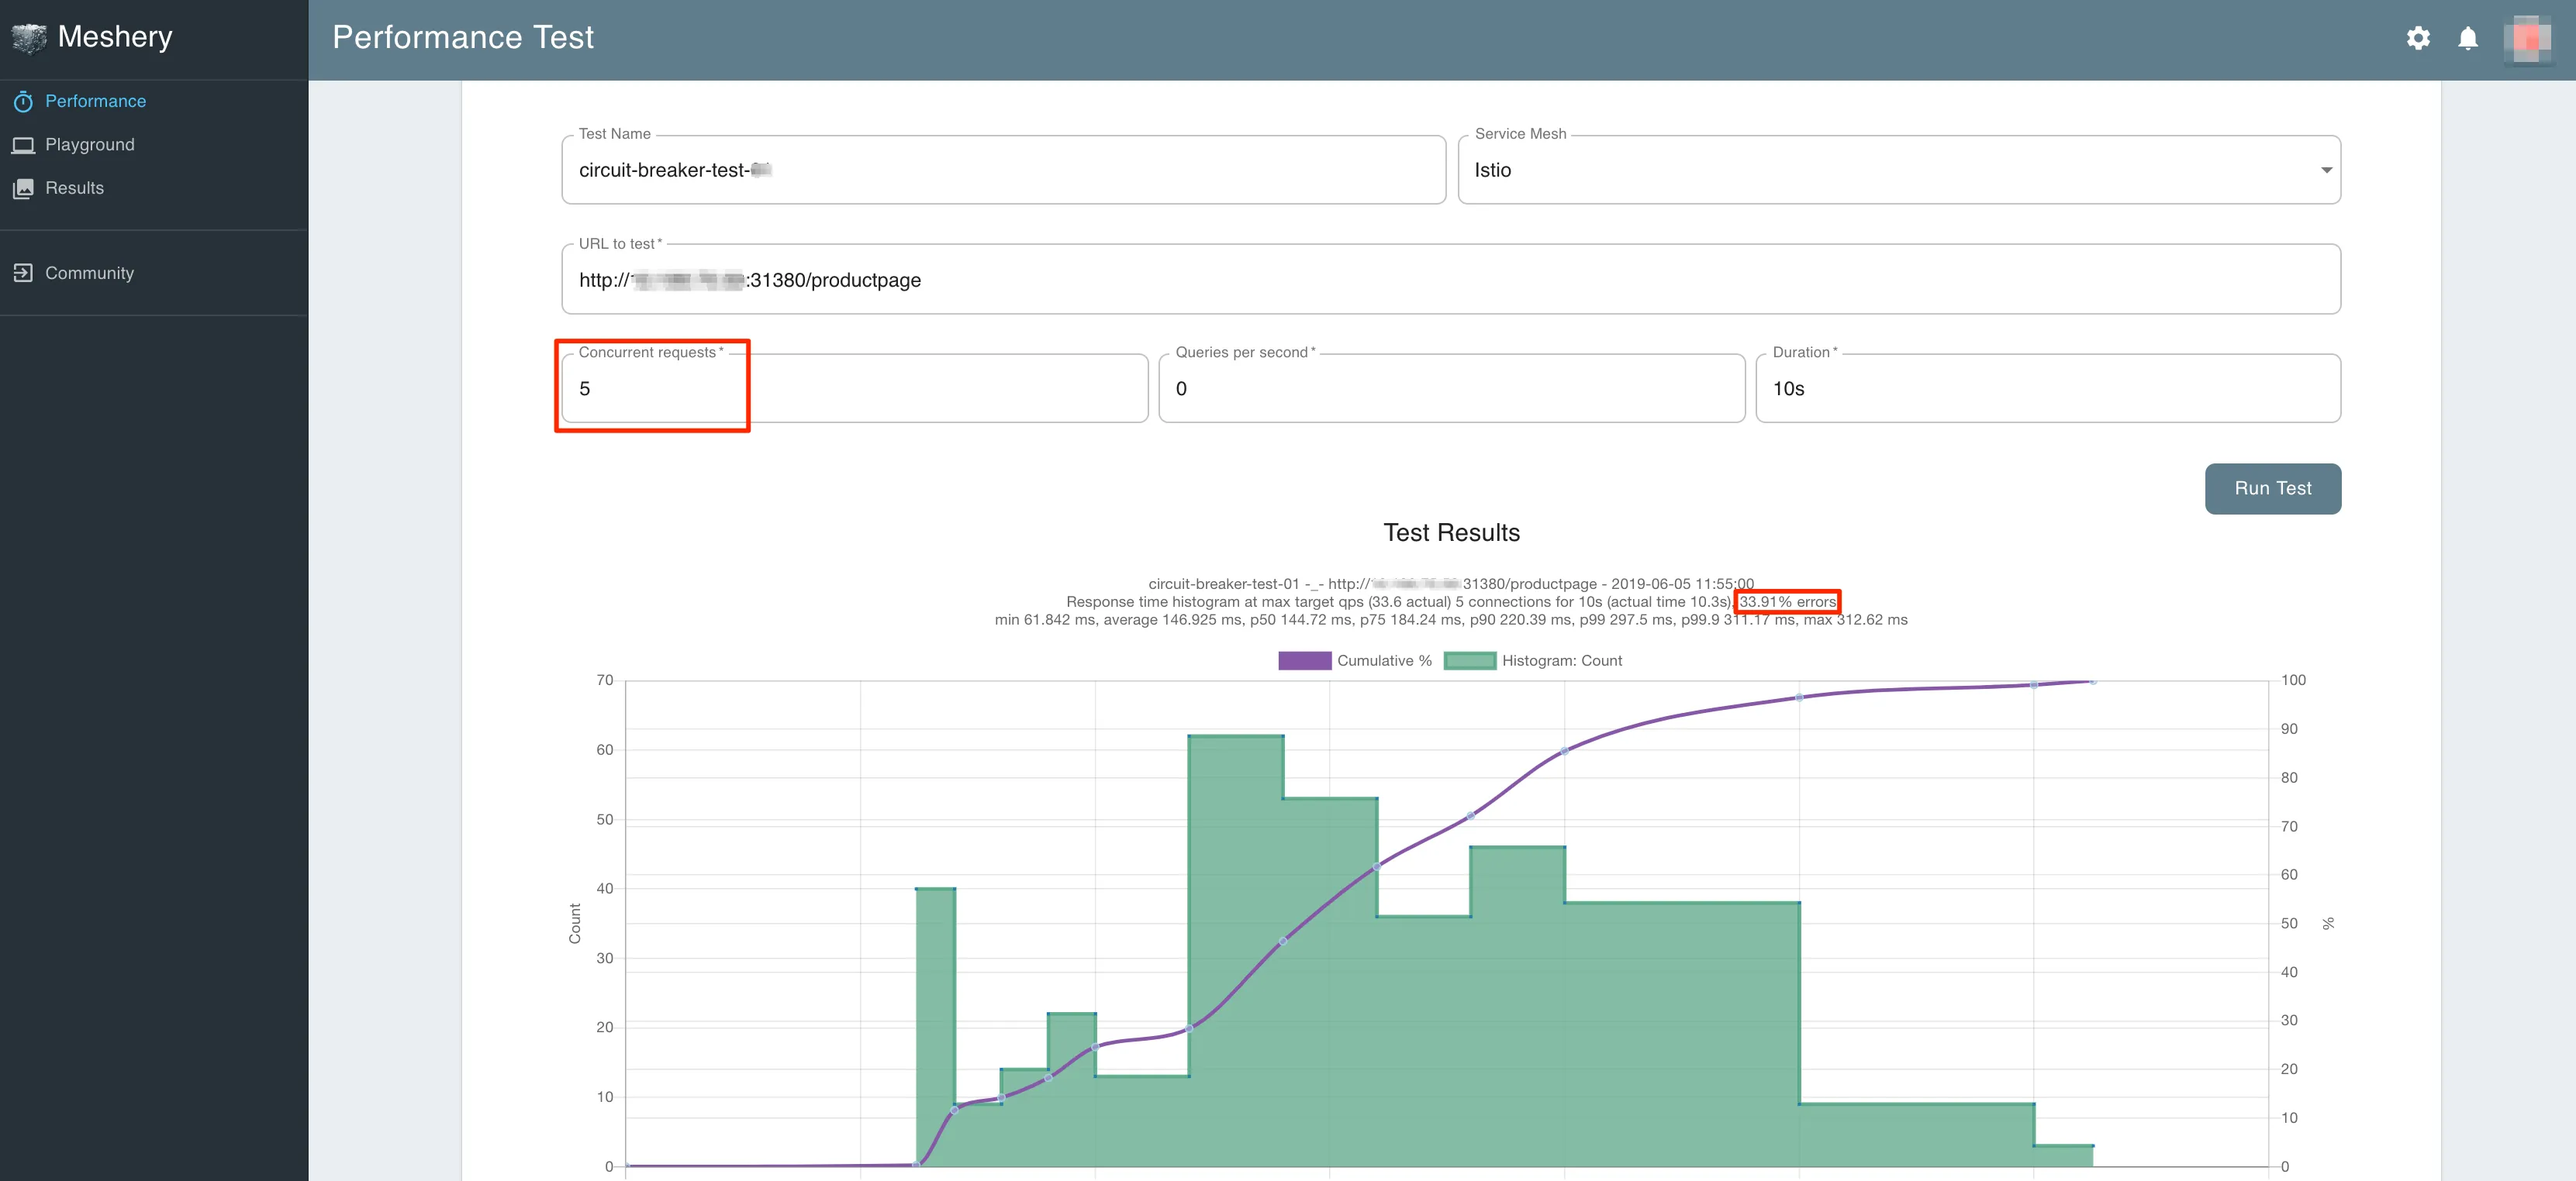Image resolution: width=2576 pixels, height=1181 pixels.
Task: Toggle Cumulative % legend series
Action: [1383, 660]
